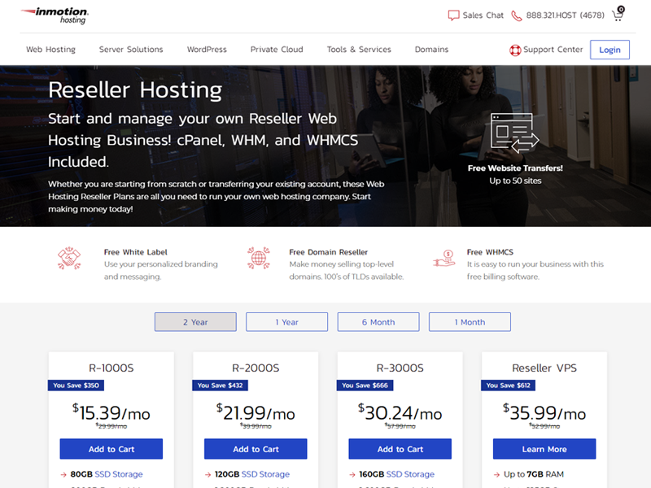Click the arrow beside Up to 7GB RAM

tap(497, 474)
